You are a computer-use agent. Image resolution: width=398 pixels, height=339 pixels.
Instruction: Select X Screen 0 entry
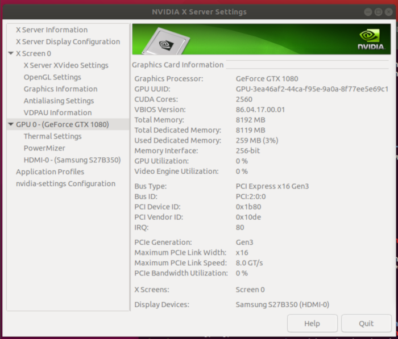34,53
